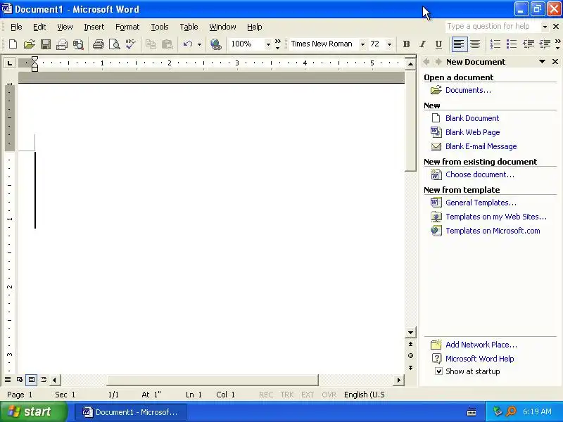
Task: Switch to Web Layout View button
Action: tap(20, 379)
